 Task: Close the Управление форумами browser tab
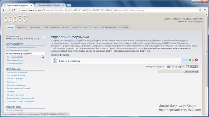point(31,6)
